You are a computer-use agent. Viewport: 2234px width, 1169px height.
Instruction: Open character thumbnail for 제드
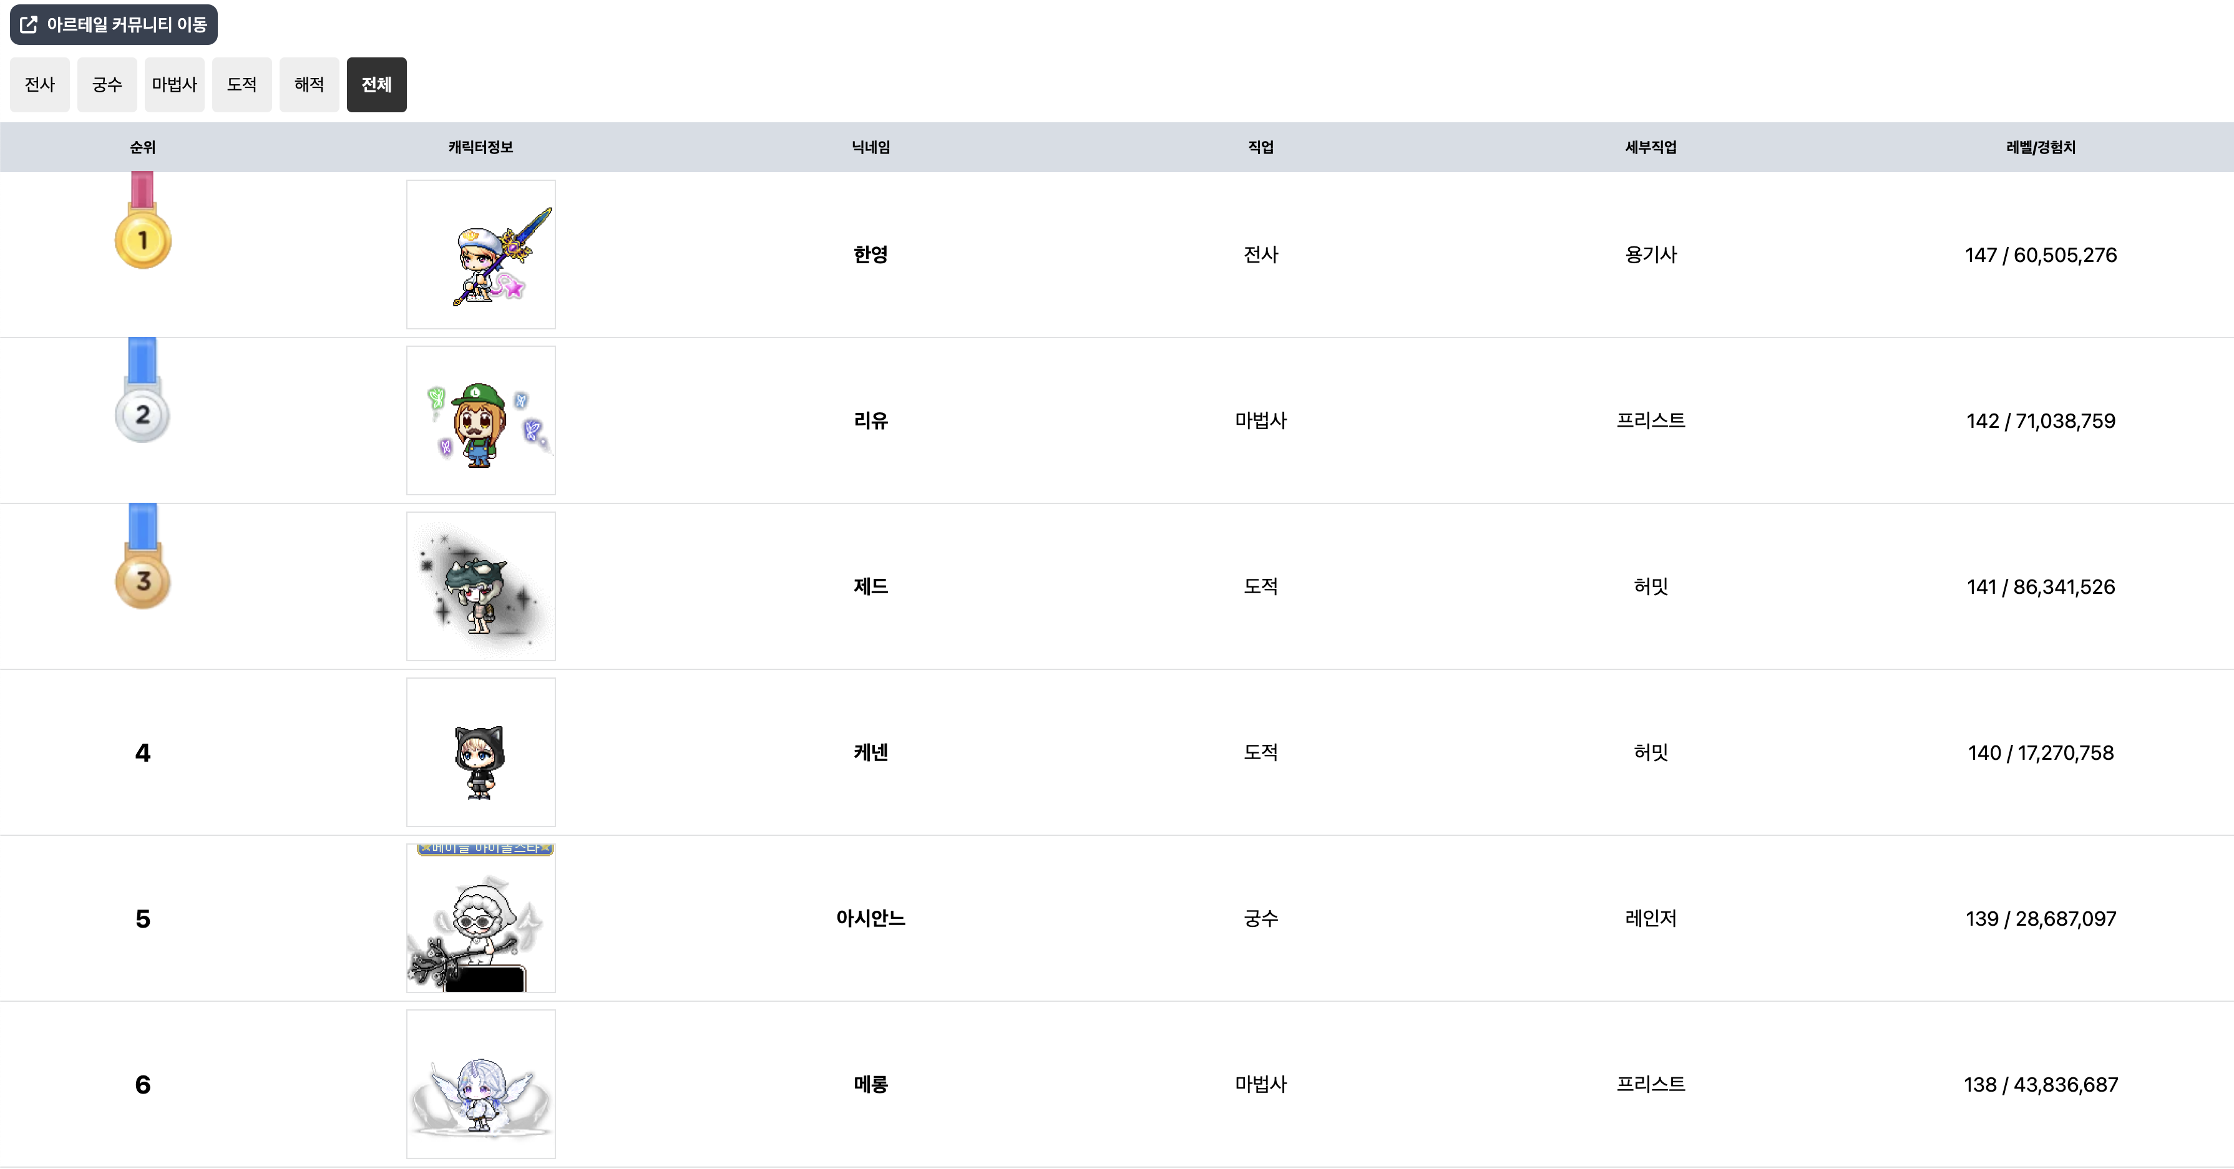tap(481, 586)
